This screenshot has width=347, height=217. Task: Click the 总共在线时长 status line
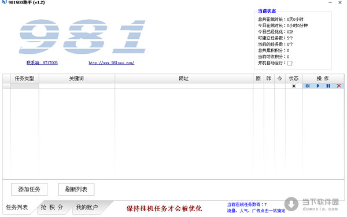(280, 19)
